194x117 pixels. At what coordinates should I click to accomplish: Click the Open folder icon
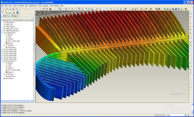6,9
